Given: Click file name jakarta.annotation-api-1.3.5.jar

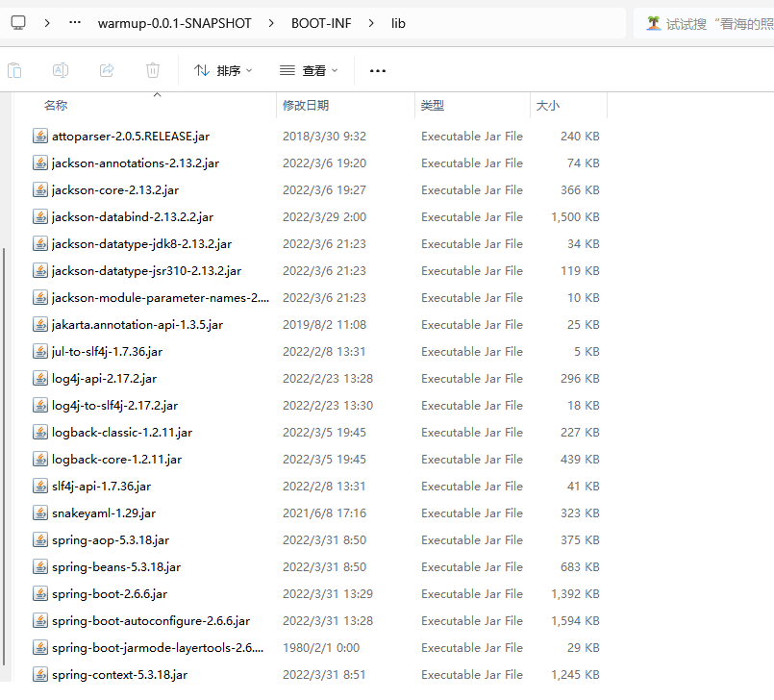Looking at the screenshot, I should coord(137,325).
